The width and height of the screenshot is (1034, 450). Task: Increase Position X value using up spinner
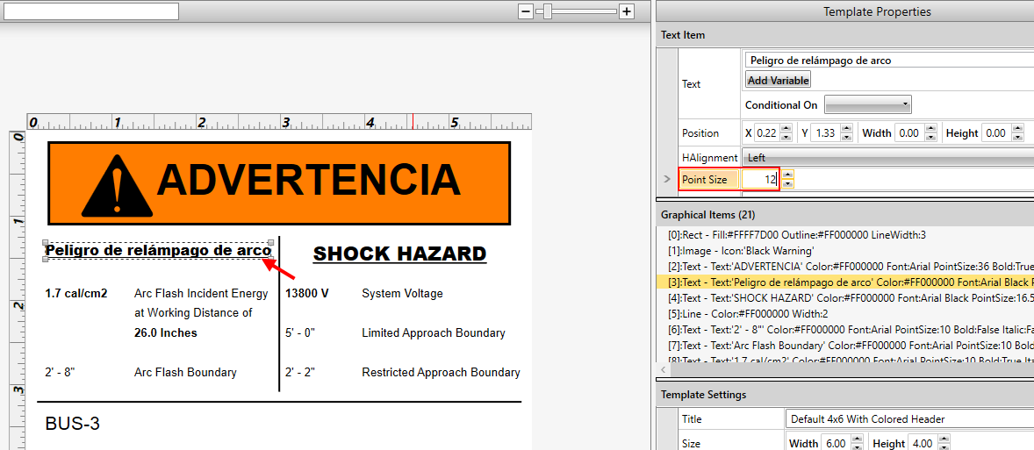point(786,129)
